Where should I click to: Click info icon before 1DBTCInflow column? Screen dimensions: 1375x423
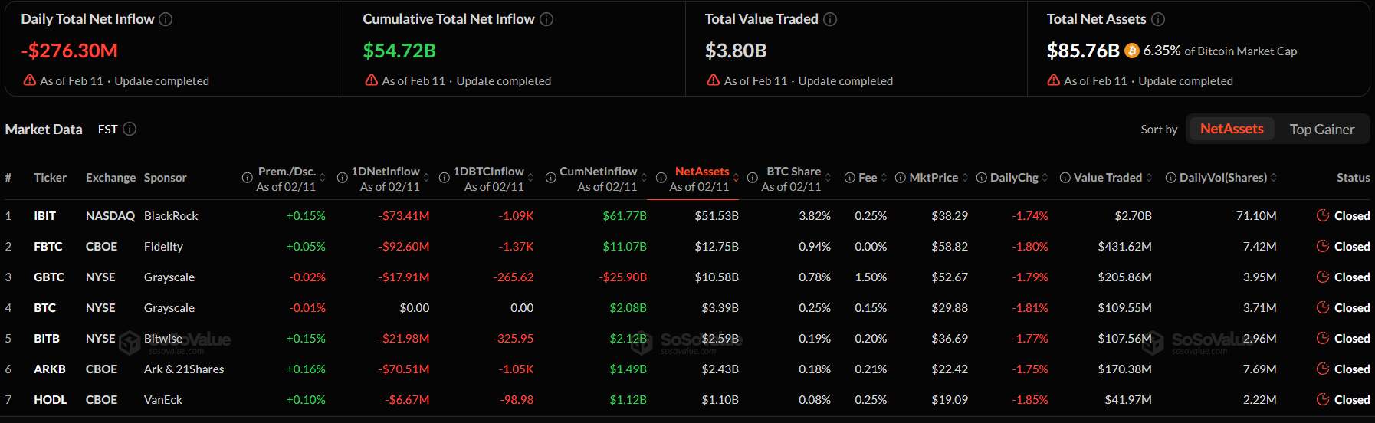(x=444, y=178)
